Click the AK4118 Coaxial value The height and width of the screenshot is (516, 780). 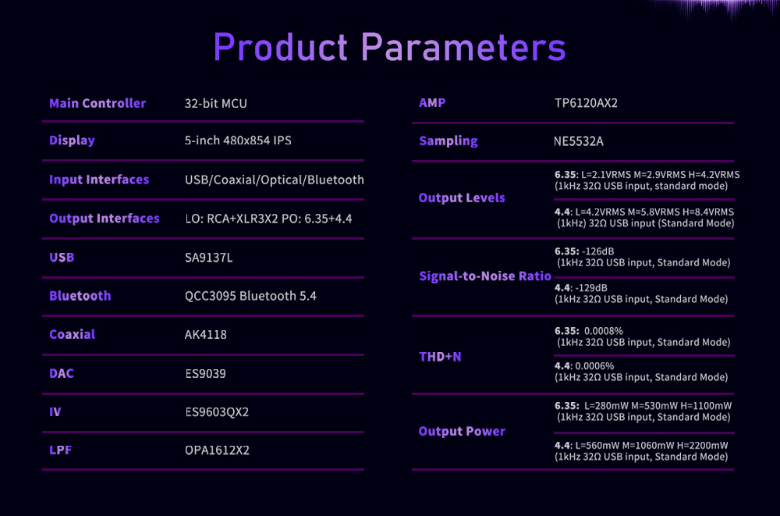click(205, 334)
